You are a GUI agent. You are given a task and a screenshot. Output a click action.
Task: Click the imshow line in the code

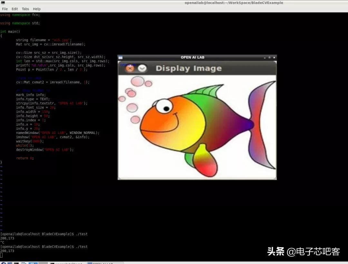click(53, 137)
